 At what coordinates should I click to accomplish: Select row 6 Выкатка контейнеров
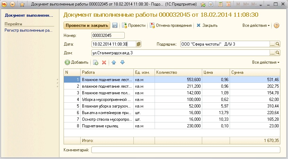tap(172, 113)
